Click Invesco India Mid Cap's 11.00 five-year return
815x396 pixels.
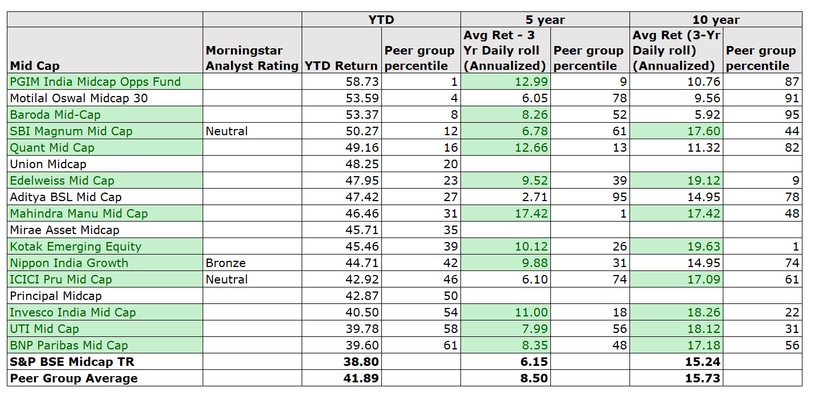coord(533,312)
